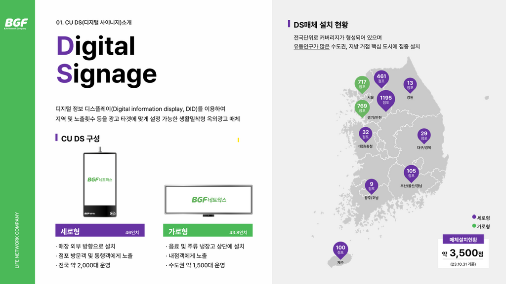Click the bullet "전국 약 2,000대 운영"
The height and width of the screenshot is (284, 506).
tap(83, 265)
